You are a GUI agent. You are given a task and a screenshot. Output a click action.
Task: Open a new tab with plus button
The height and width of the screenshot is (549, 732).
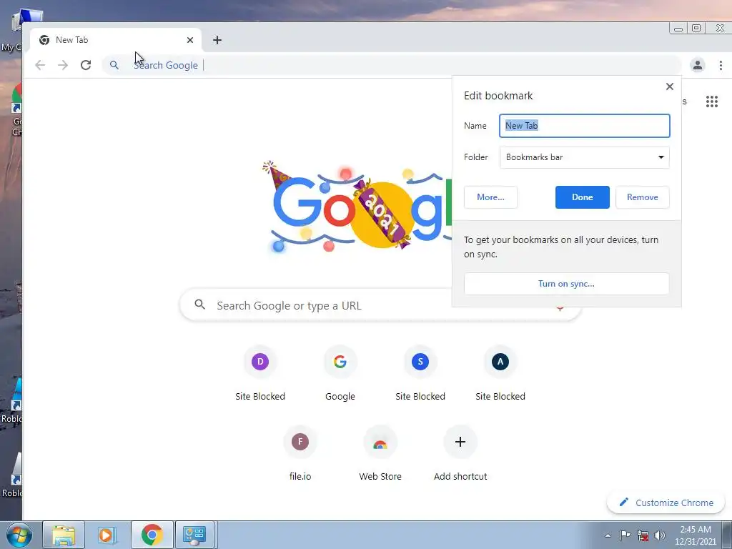217,40
